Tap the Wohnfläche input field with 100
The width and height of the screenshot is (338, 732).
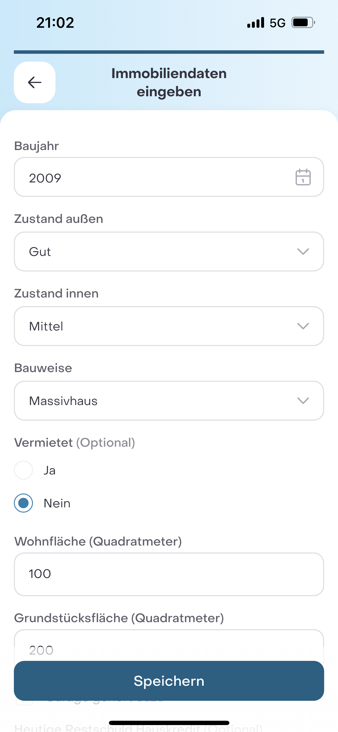click(x=169, y=574)
